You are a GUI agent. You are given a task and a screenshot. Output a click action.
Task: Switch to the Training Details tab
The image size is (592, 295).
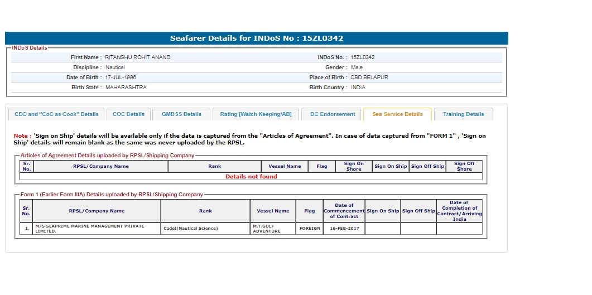click(x=463, y=114)
